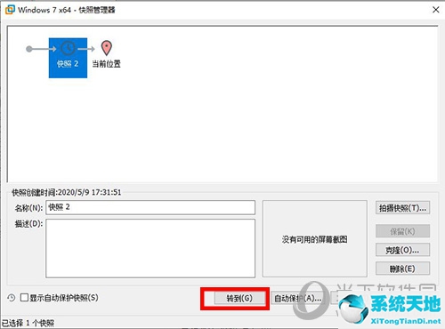Click the 克隆(O)... button

[402, 250]
